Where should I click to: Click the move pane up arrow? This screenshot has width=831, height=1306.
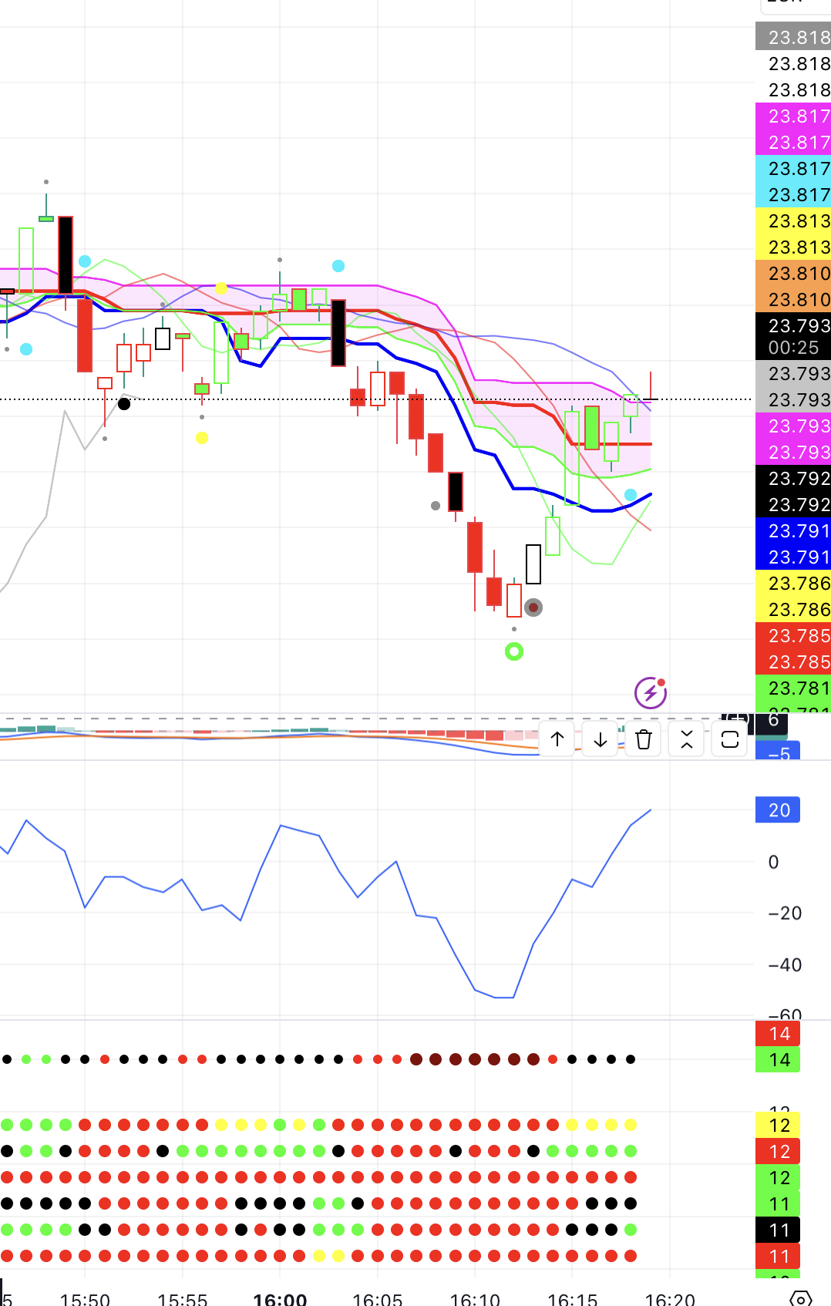click(557, 739)
